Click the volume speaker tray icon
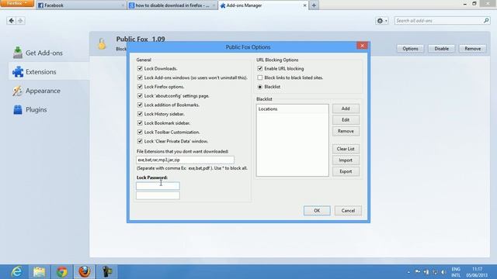Viewport: 497px width, 279px height. coord(443,272)
